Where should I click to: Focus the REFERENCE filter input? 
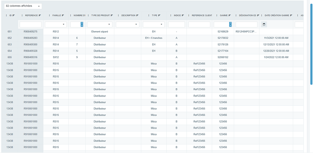(31, 24)
